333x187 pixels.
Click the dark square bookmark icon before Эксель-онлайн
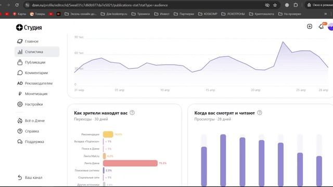tap(59, 14)
